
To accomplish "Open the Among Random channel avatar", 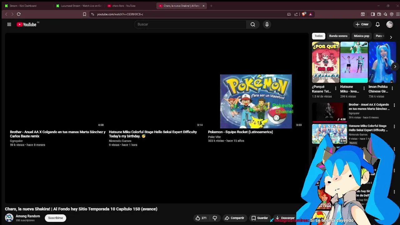I will 9,218.
